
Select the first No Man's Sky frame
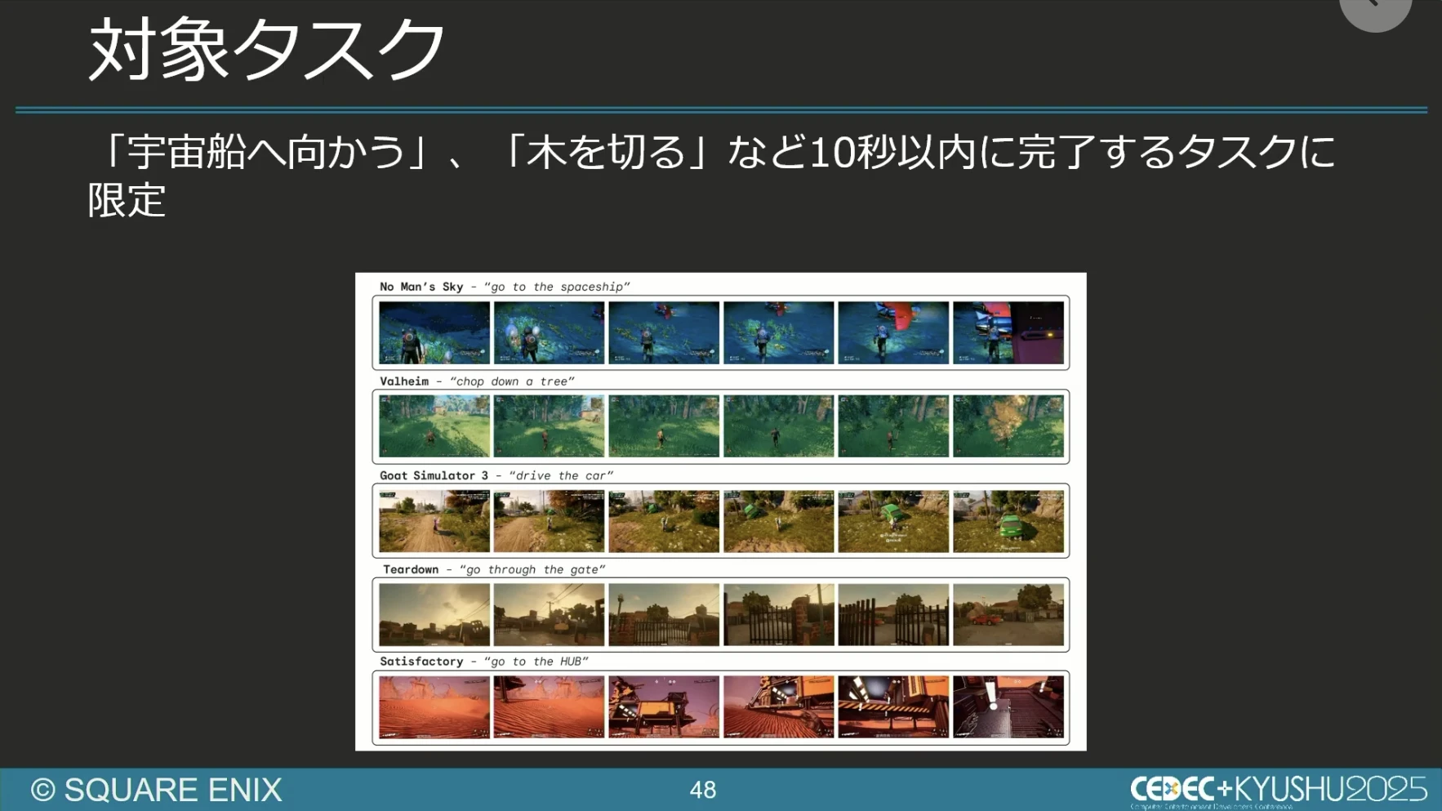click(434, 332)
